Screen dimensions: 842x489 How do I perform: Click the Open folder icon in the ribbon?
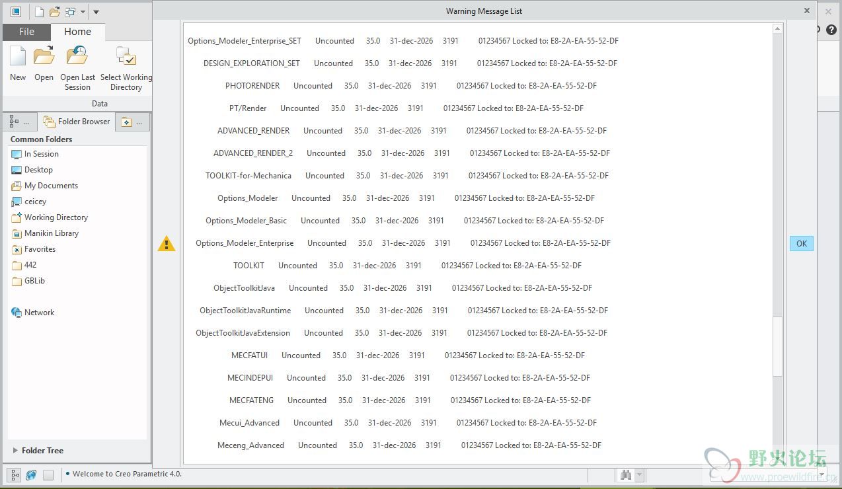point(44,56)
